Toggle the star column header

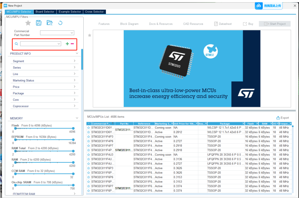(x=89, y=124)
